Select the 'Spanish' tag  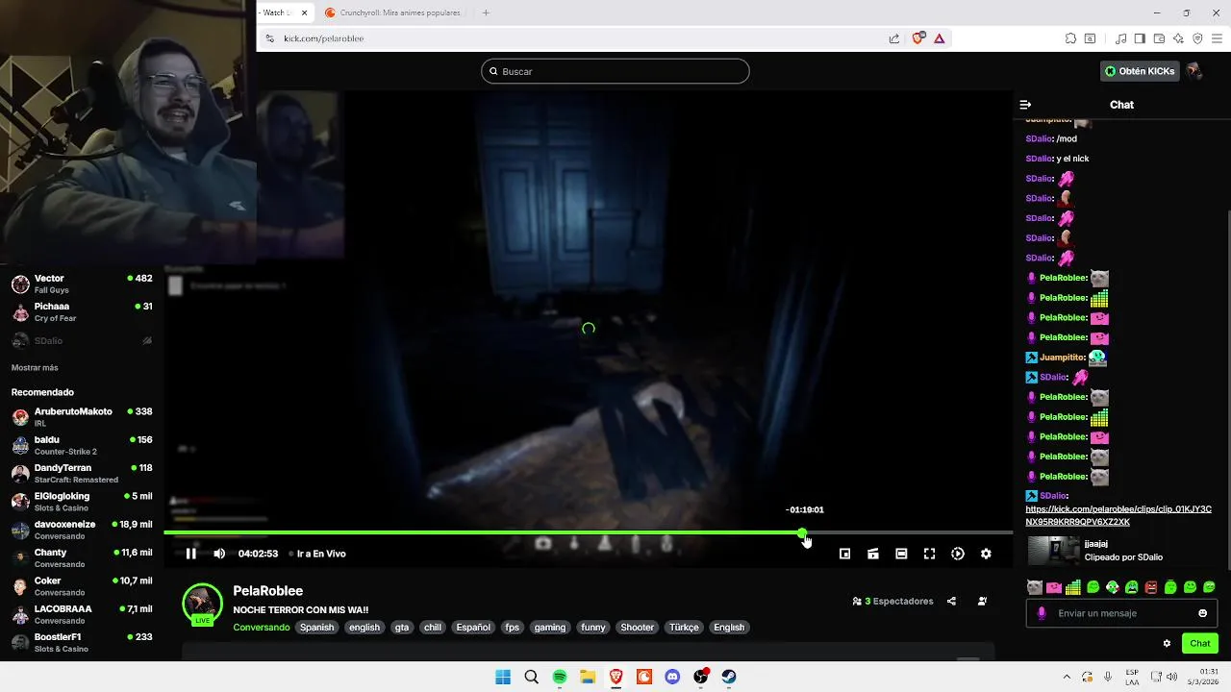[x=316, y=628]
